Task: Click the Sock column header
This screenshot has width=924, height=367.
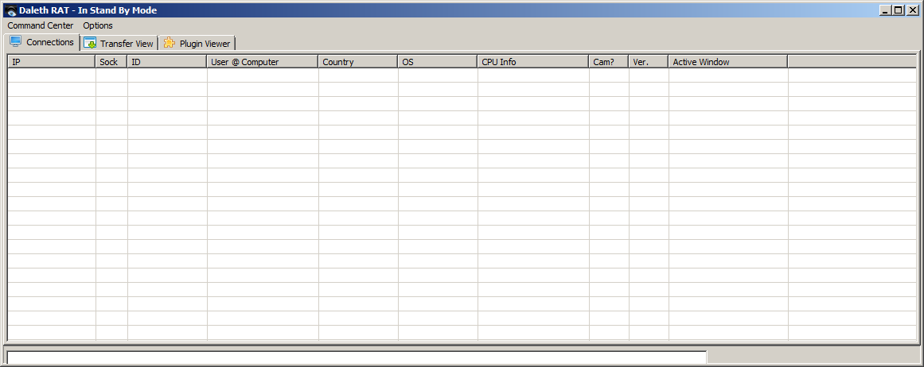Action: pyautogui.click(x=111, y=61)
